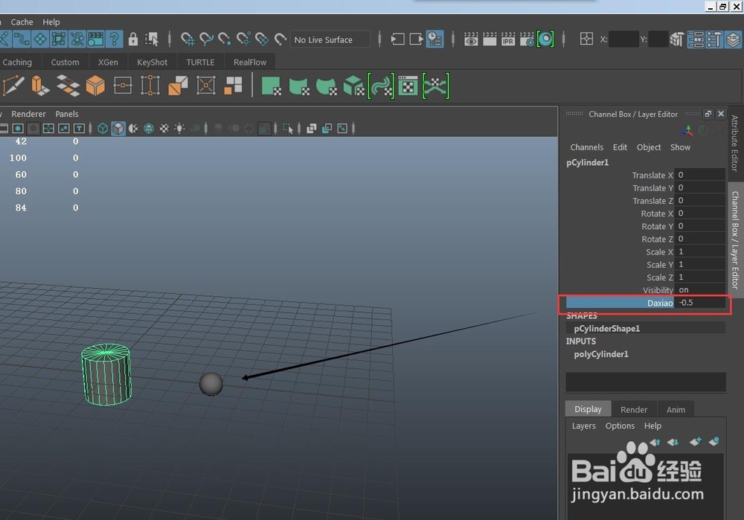Open Object menu in Channel Box
This screenshot has width=744, height=520.
649,147
